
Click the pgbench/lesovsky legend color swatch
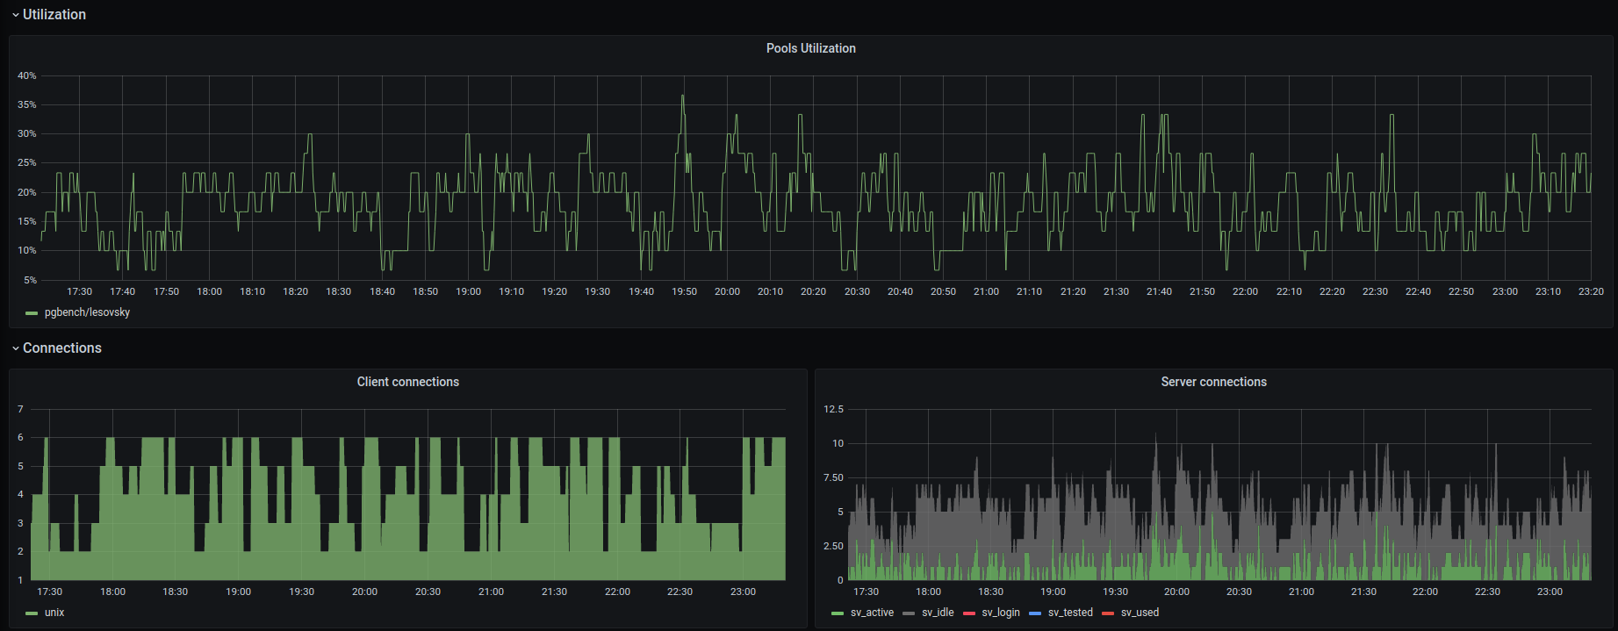(32, 313)
